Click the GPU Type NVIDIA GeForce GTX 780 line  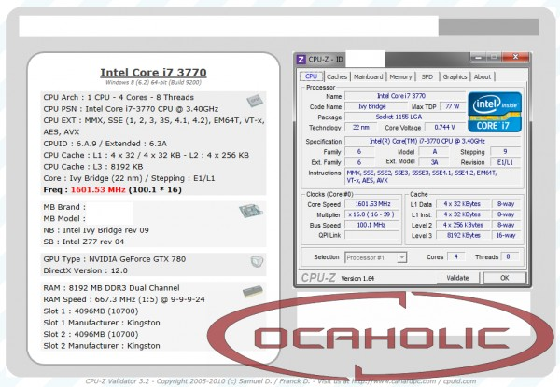[x=114, y=259]
